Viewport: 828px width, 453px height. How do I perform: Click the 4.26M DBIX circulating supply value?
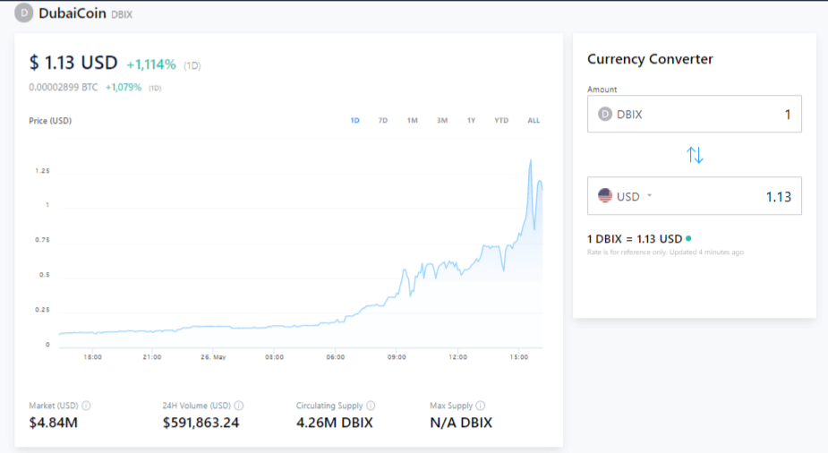click(x=335, y=423)
